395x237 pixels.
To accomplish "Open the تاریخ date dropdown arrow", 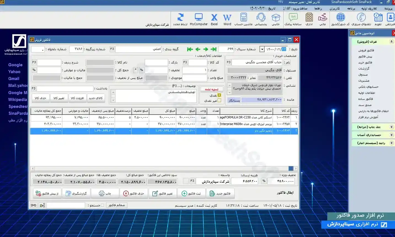I will [x=262, y=49].
